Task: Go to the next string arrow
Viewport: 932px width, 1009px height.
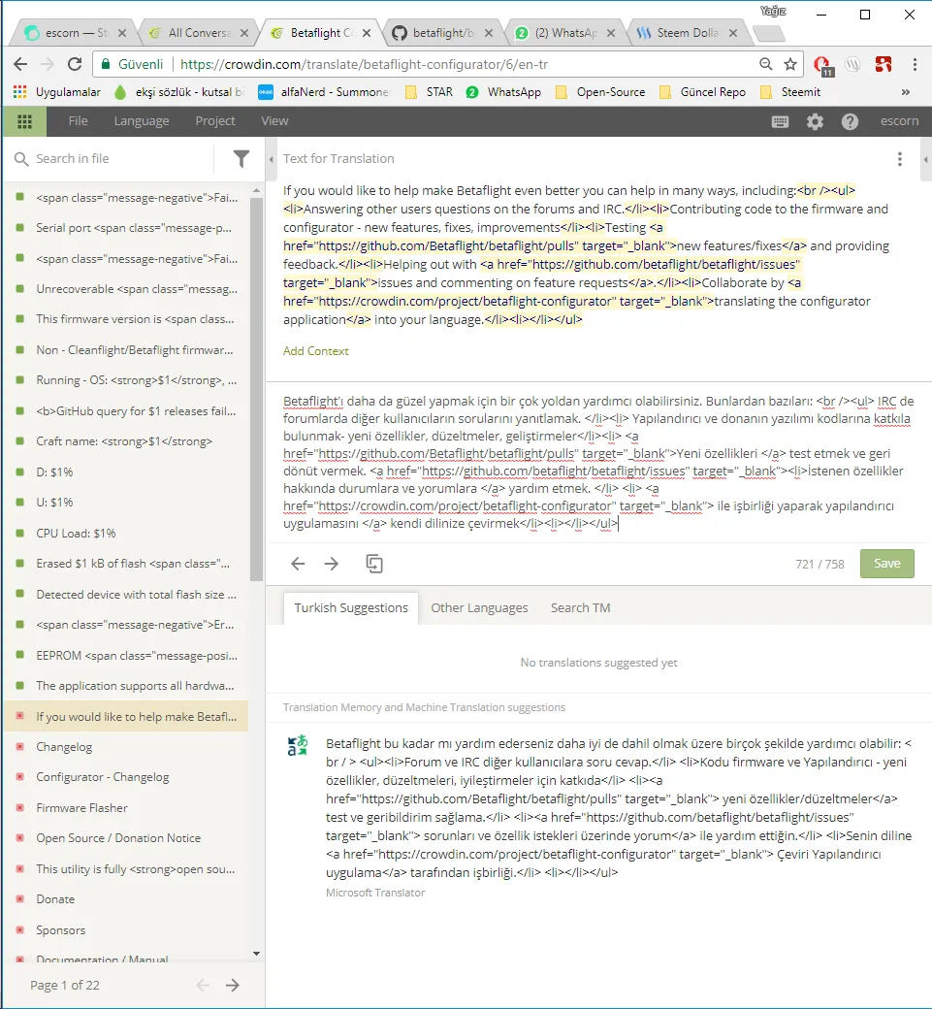Action: [x=332, y=564]
